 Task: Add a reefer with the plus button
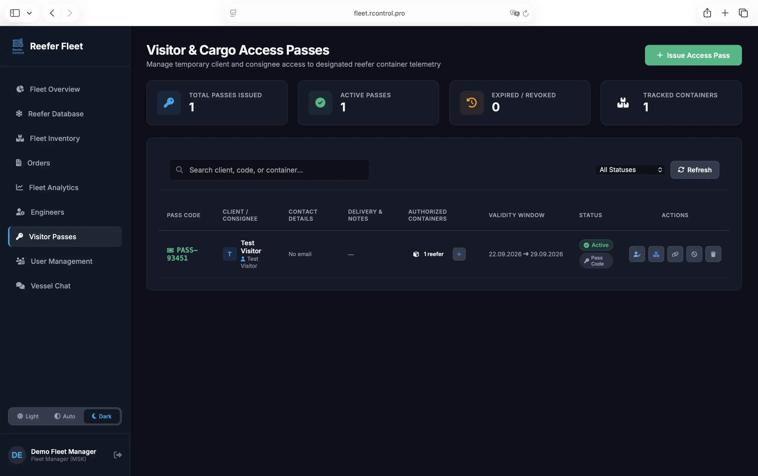tap(459, 254)
